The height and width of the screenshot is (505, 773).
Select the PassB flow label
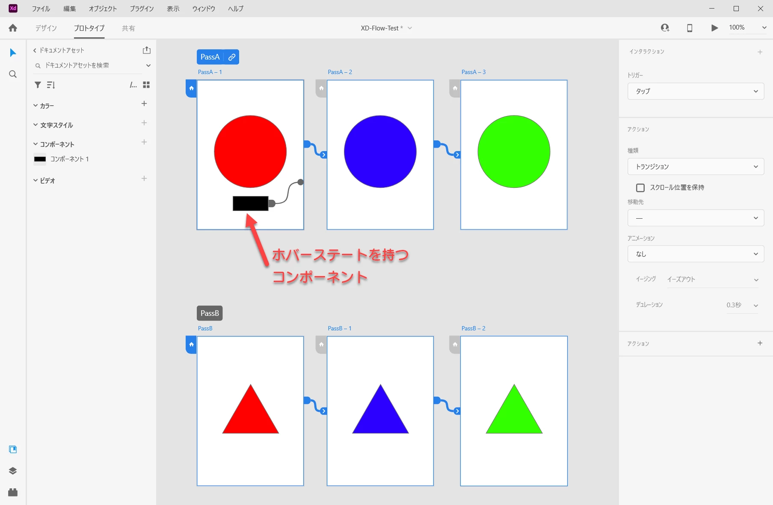(210, 313)
